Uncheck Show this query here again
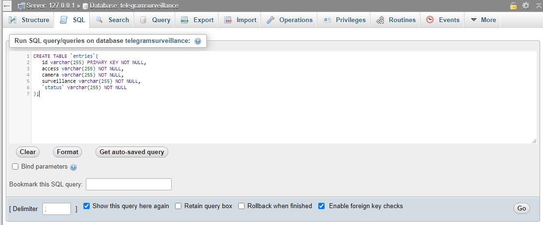The width and height of the screenshot is (543, 225). pos(87,206)
